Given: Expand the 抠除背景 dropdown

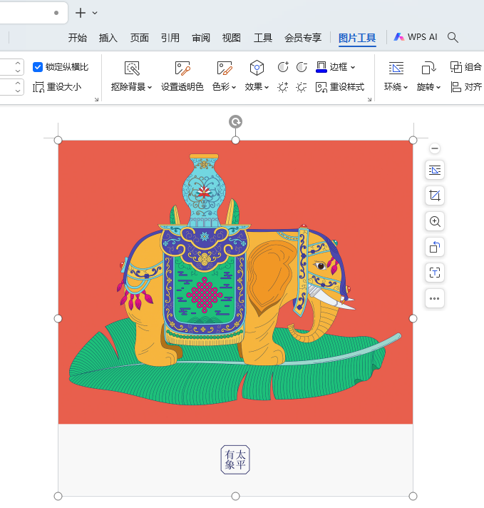Looking at the screenshot, I should point(150,87).
